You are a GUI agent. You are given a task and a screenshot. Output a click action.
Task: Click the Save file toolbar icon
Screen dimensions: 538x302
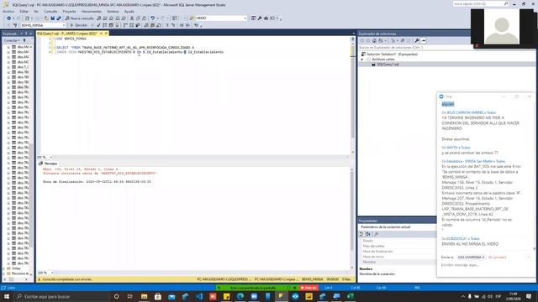point(52,18)
